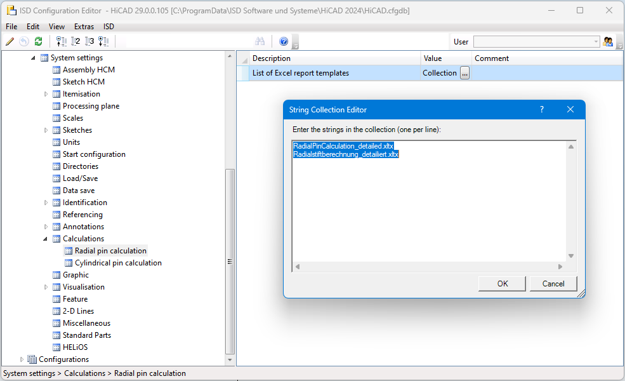Viewport: 625px width, 381px height.
Task: Open the Extras menu
Action: point(84,26)
